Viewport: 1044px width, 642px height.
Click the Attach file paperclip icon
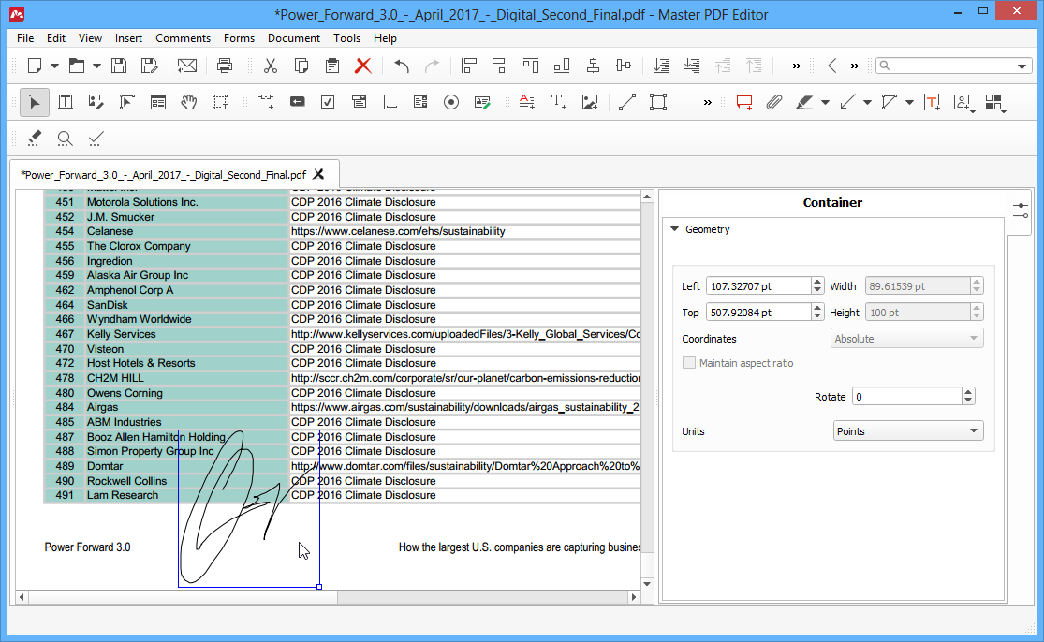(x=773, y=102)
